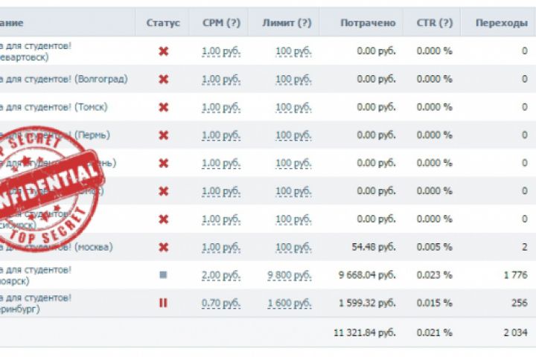
Task: Click the red X status icon for Пермь
Action: click(163, 135)
